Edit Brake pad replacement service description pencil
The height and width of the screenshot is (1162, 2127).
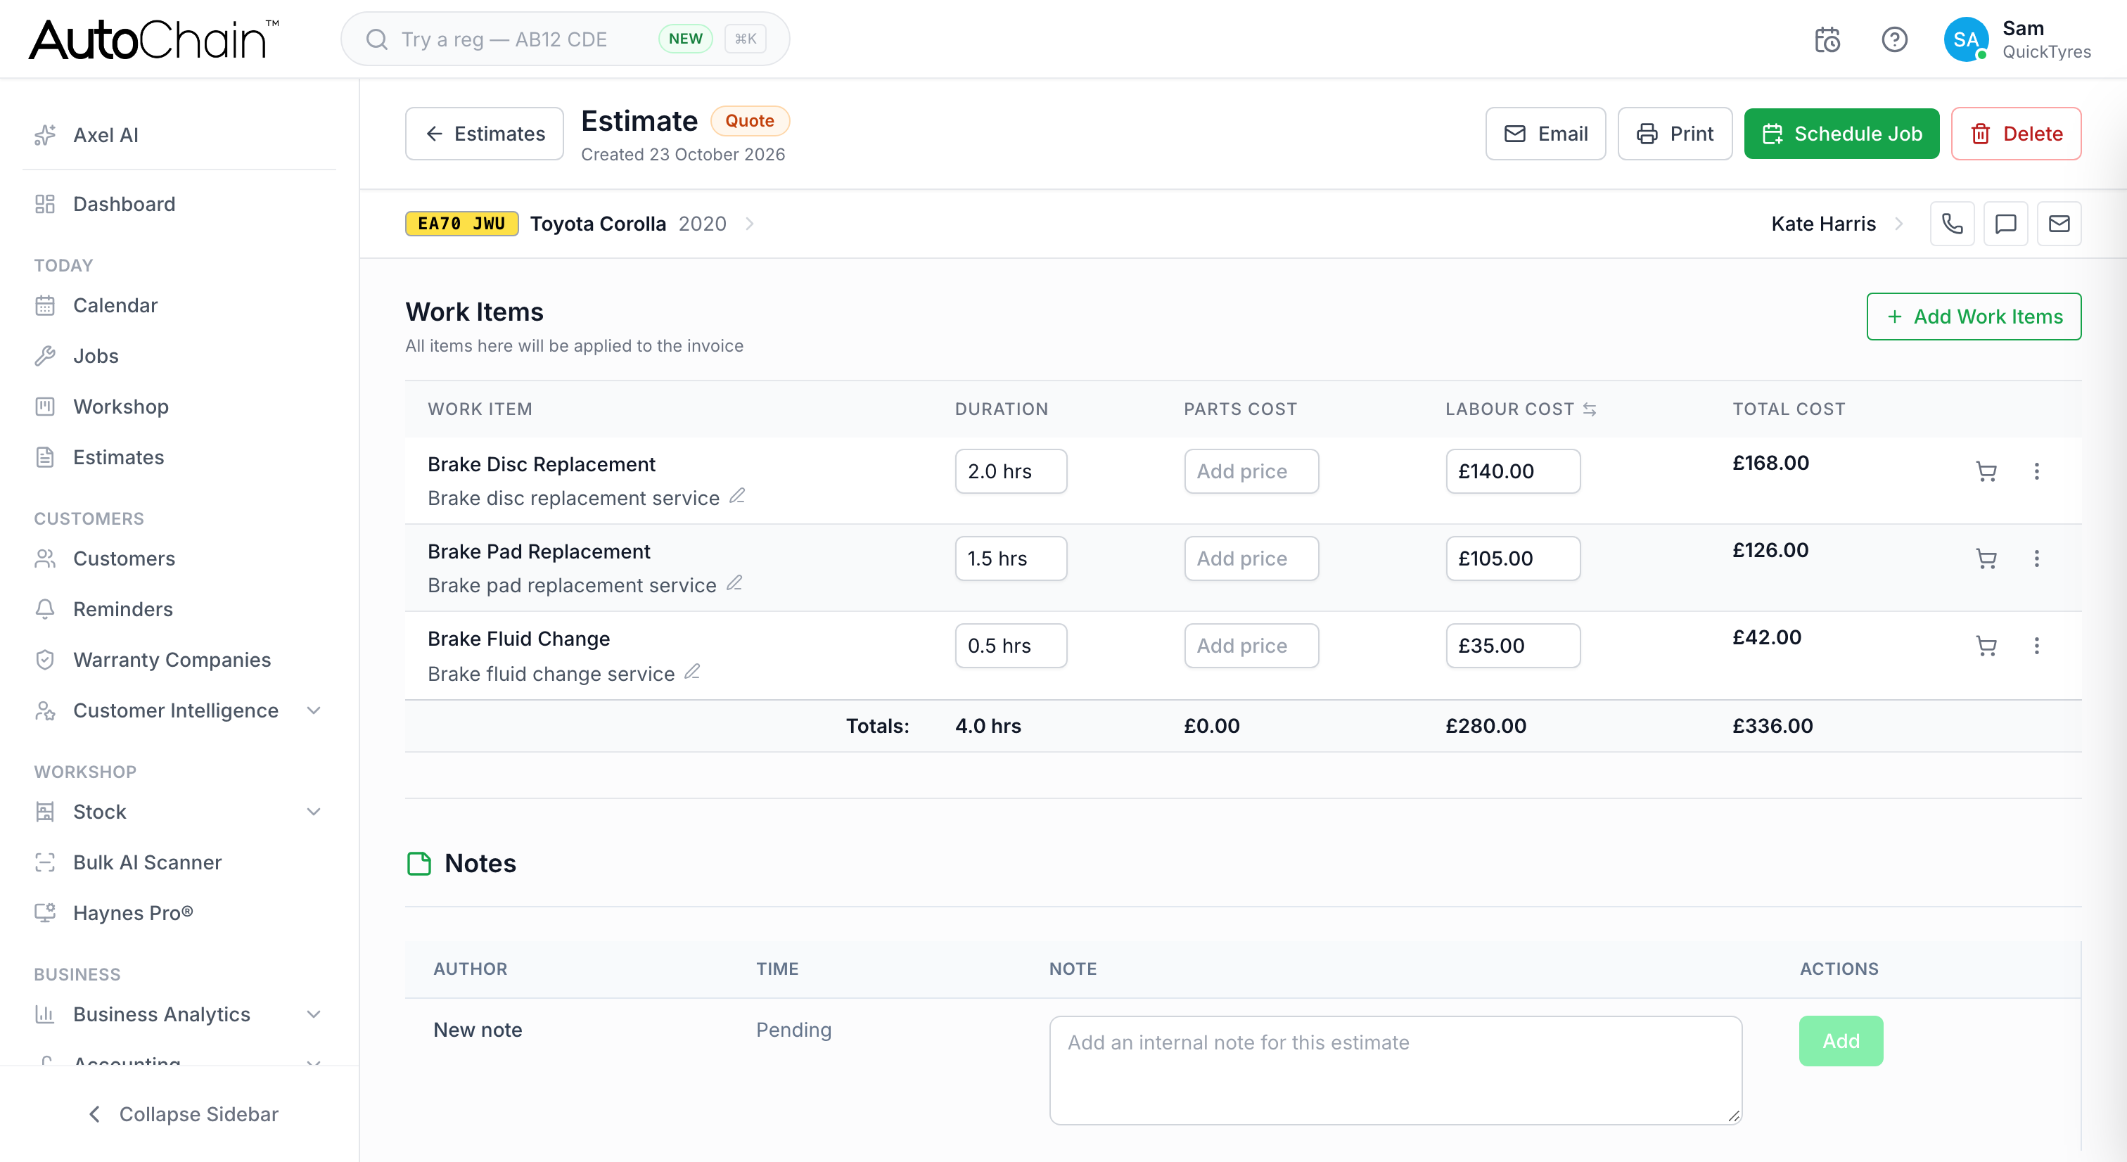pyautogui.click(x=734, y=584)
